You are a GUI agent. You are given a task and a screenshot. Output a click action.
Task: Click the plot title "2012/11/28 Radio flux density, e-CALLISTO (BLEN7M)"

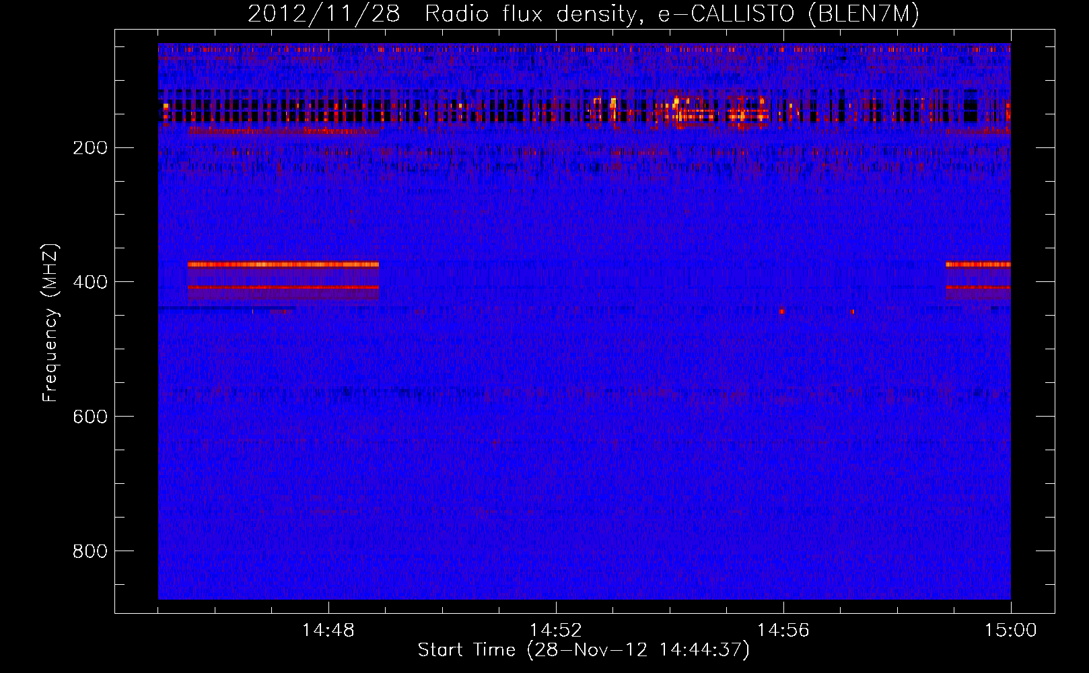click(584, 13)
